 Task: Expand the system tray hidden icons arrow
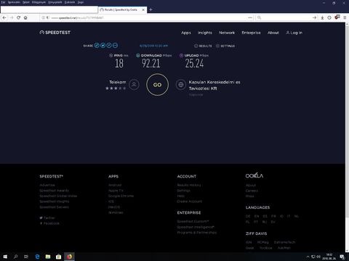coord(308,257)
